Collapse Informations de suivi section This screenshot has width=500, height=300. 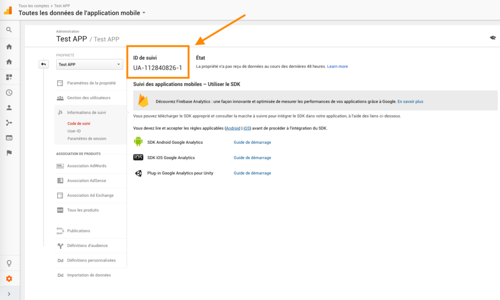(86, 112)
